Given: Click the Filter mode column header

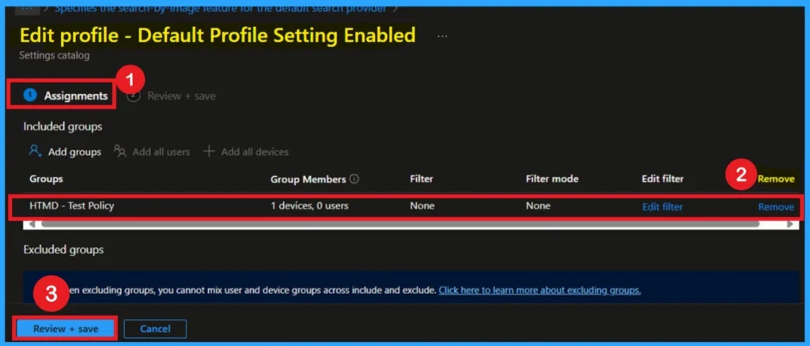Looking at the screenshot, I should coord(551,179).
